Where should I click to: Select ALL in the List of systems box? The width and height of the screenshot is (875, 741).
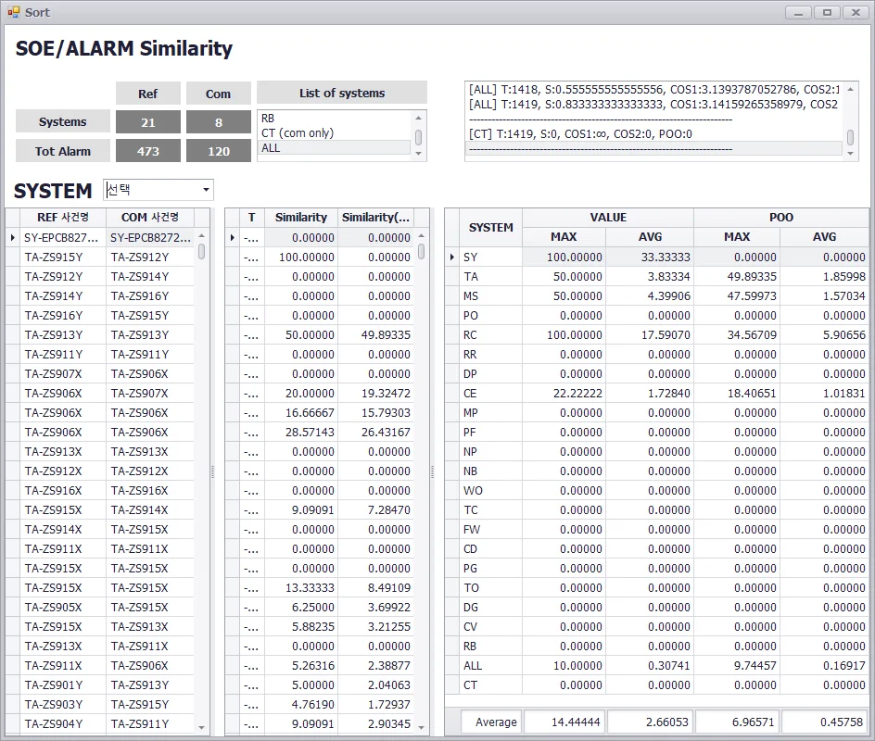334,148
